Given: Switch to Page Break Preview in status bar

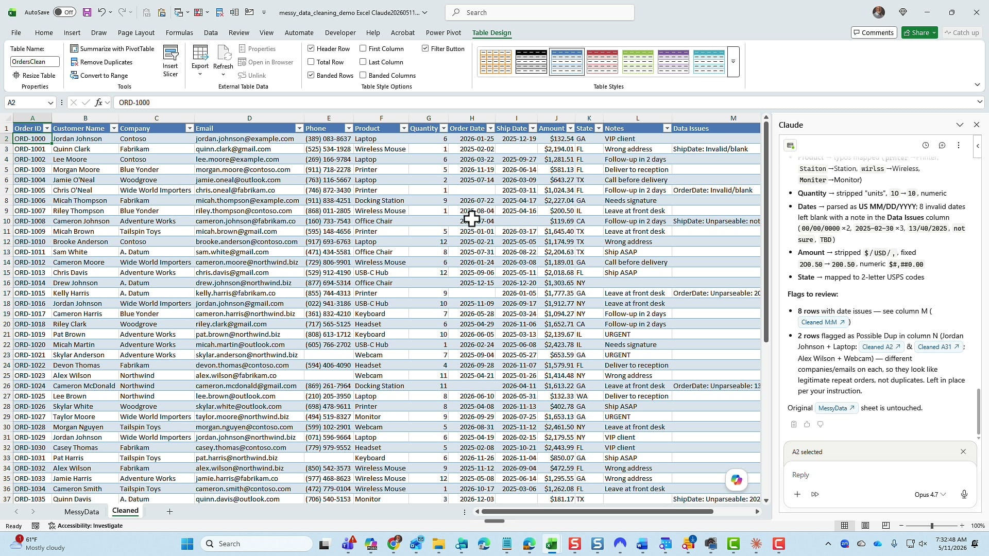Looking at the screenshot, I should 886,526.
